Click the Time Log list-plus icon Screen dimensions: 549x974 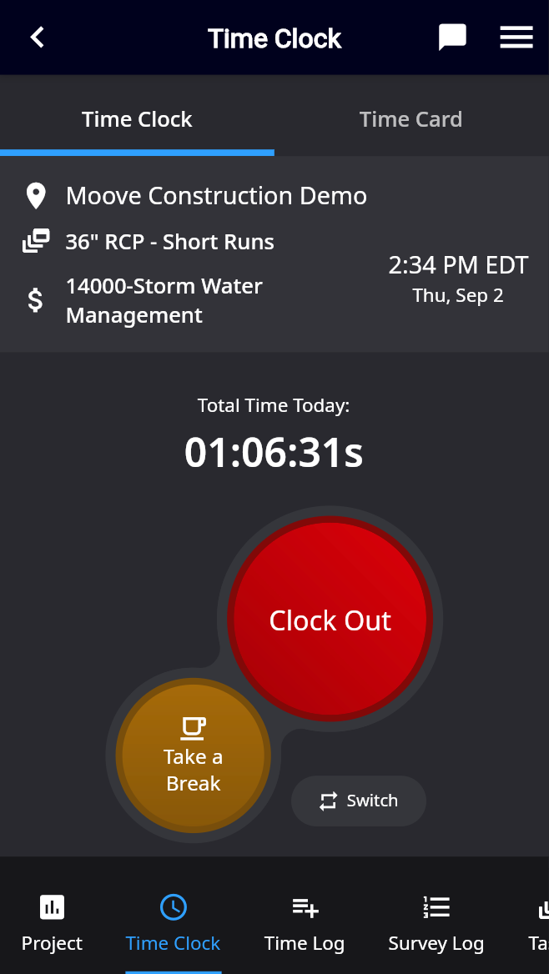[x=305, y=907]
